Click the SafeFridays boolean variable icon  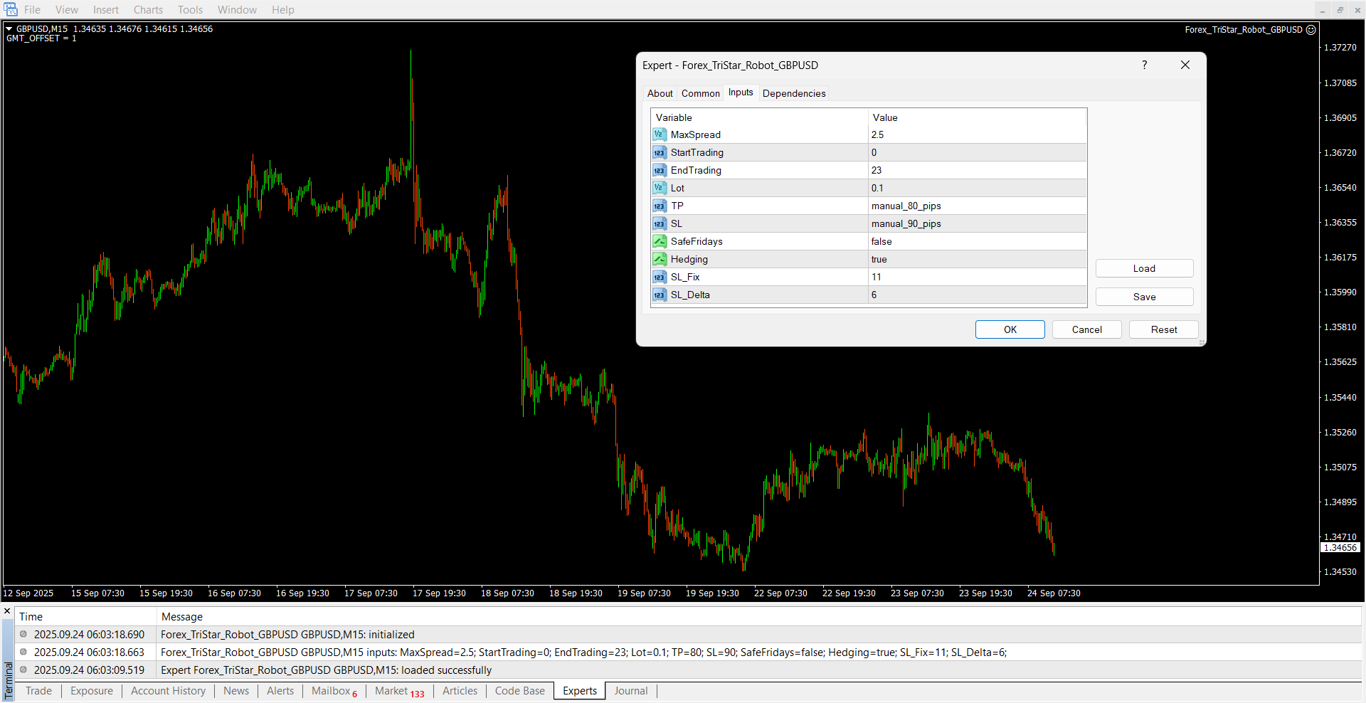pos(659,241)
